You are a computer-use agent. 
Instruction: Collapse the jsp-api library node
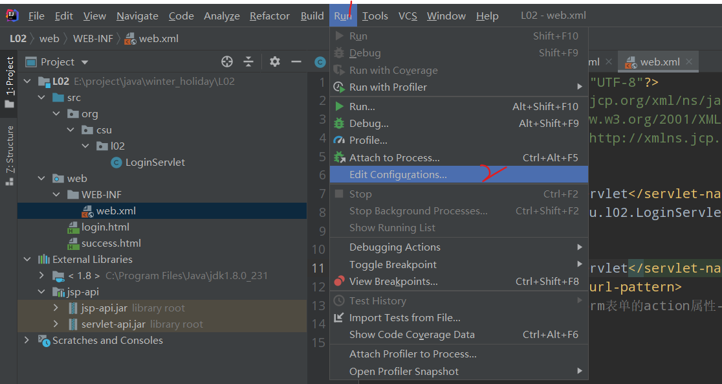(x=41, y=292)
